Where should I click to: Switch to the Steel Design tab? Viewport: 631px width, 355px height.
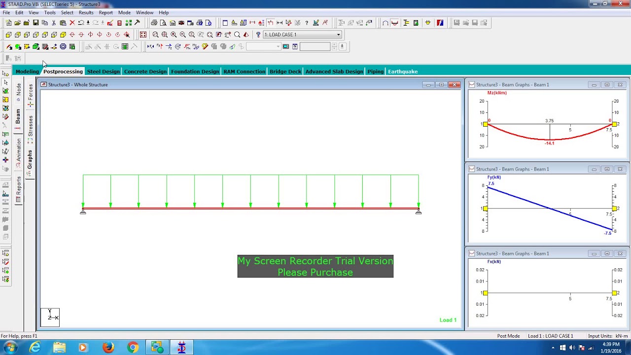104,71
